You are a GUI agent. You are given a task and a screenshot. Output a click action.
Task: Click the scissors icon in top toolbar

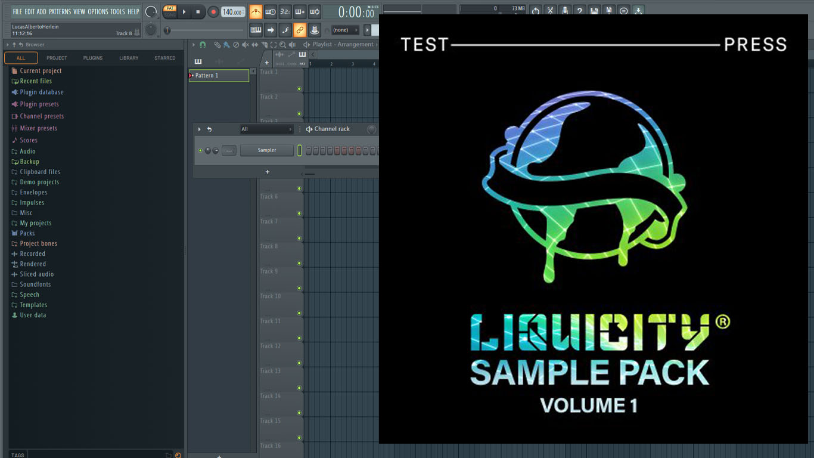(x=550, y=11)
